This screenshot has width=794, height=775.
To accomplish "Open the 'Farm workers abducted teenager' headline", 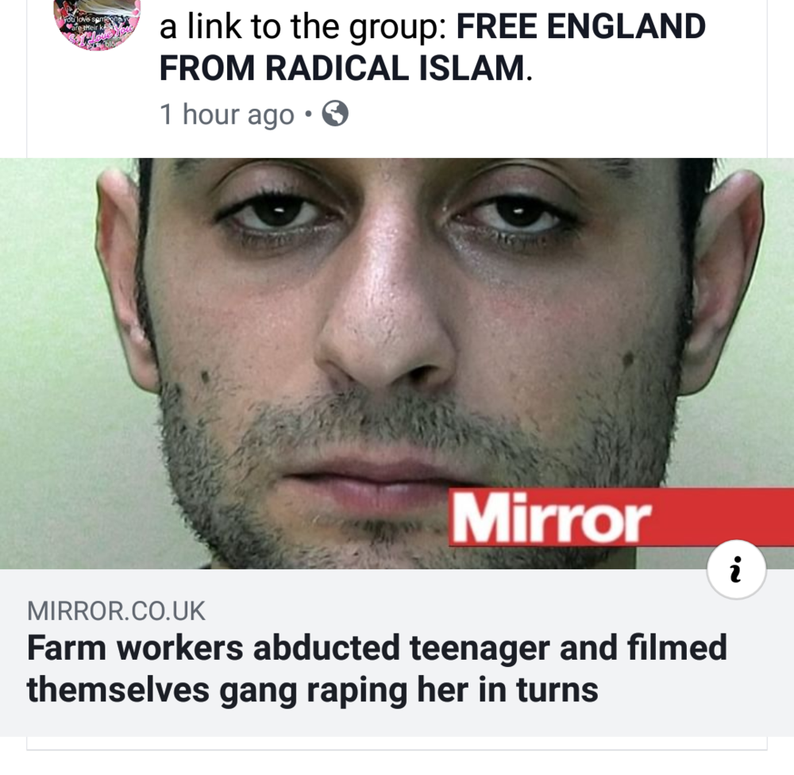I will click(377, 669).
